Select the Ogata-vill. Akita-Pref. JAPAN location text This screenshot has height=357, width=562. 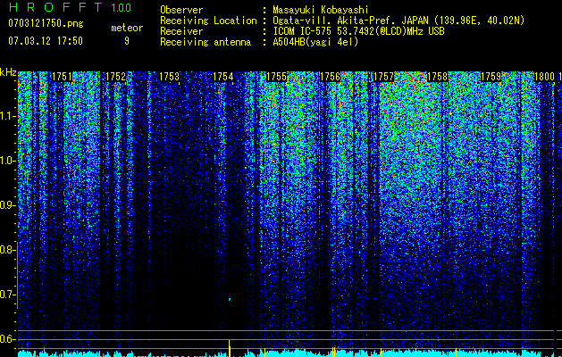pos(398,21)
